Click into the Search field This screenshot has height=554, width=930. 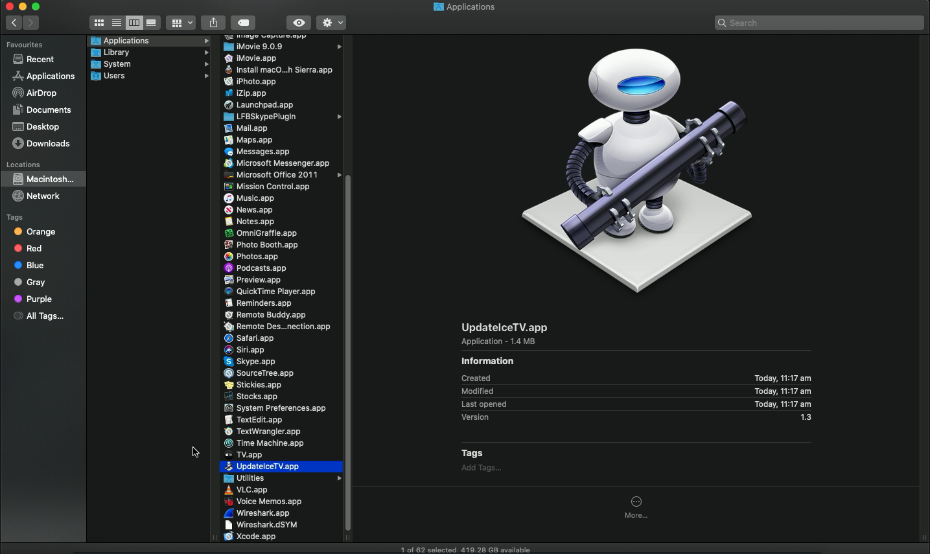pos(819,23)
